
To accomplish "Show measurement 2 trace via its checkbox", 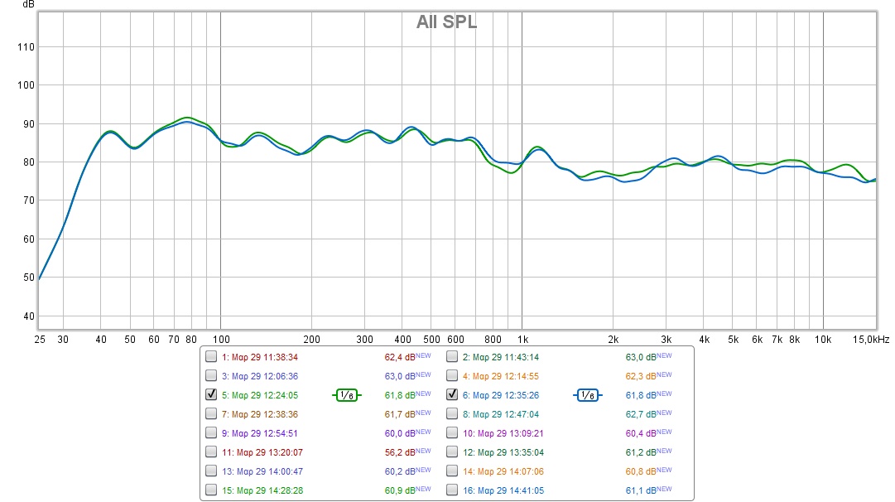I will pyautogui.click(x=452, y=357).
